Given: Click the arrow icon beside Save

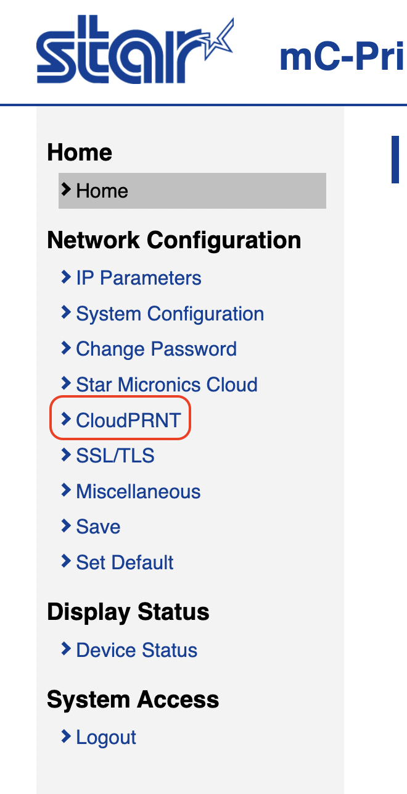Looking at the screenshot, I should click(x=66, y=526).
